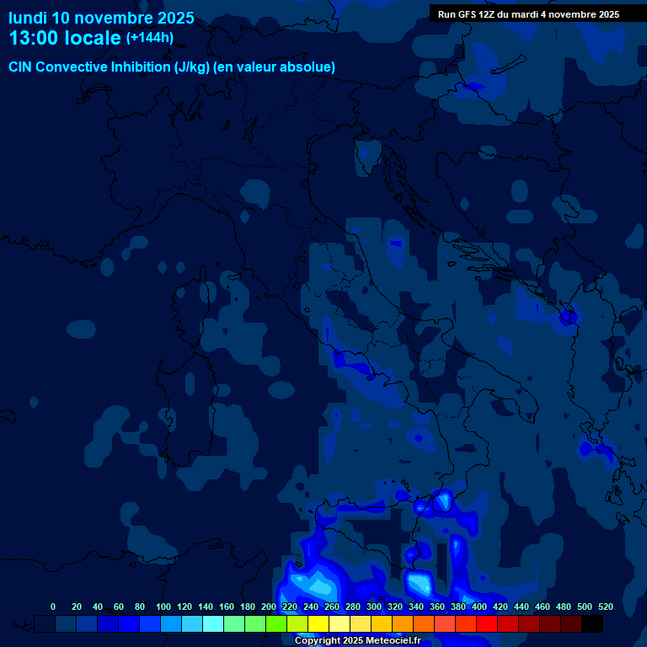Select the legend swatch between 440 and 460
The image size is (647, 647).
coord(528,624)
